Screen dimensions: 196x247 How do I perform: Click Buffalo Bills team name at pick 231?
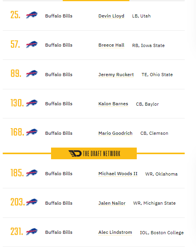tap(59, 232)
